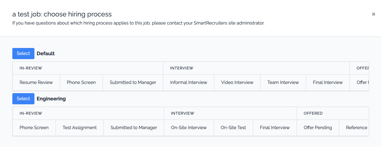Viewport: 381px width, 147px height.
Task: Click Phone Screen step in Default process
Action: pos(81,83)
